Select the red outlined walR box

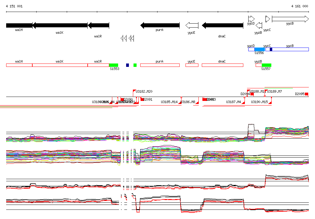tap(98, 65)
